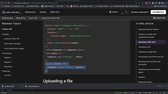The image size is (168, 94).
Task: Toggle the Theme switcher
Action: pyautogui.click(x=113, y=12)
